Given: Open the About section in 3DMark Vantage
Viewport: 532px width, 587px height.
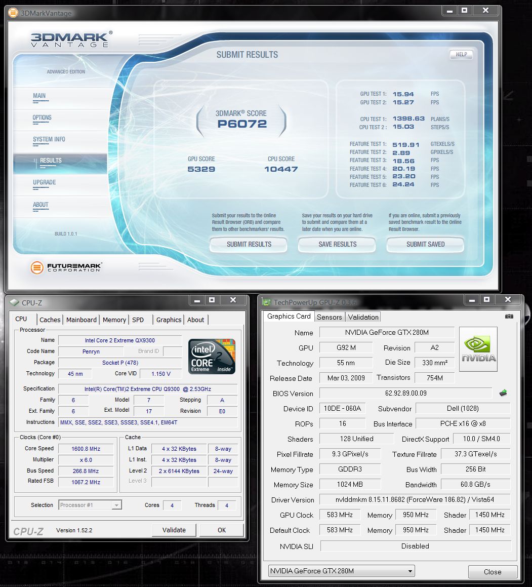Looking at the screenshot, I should (40, 205).
